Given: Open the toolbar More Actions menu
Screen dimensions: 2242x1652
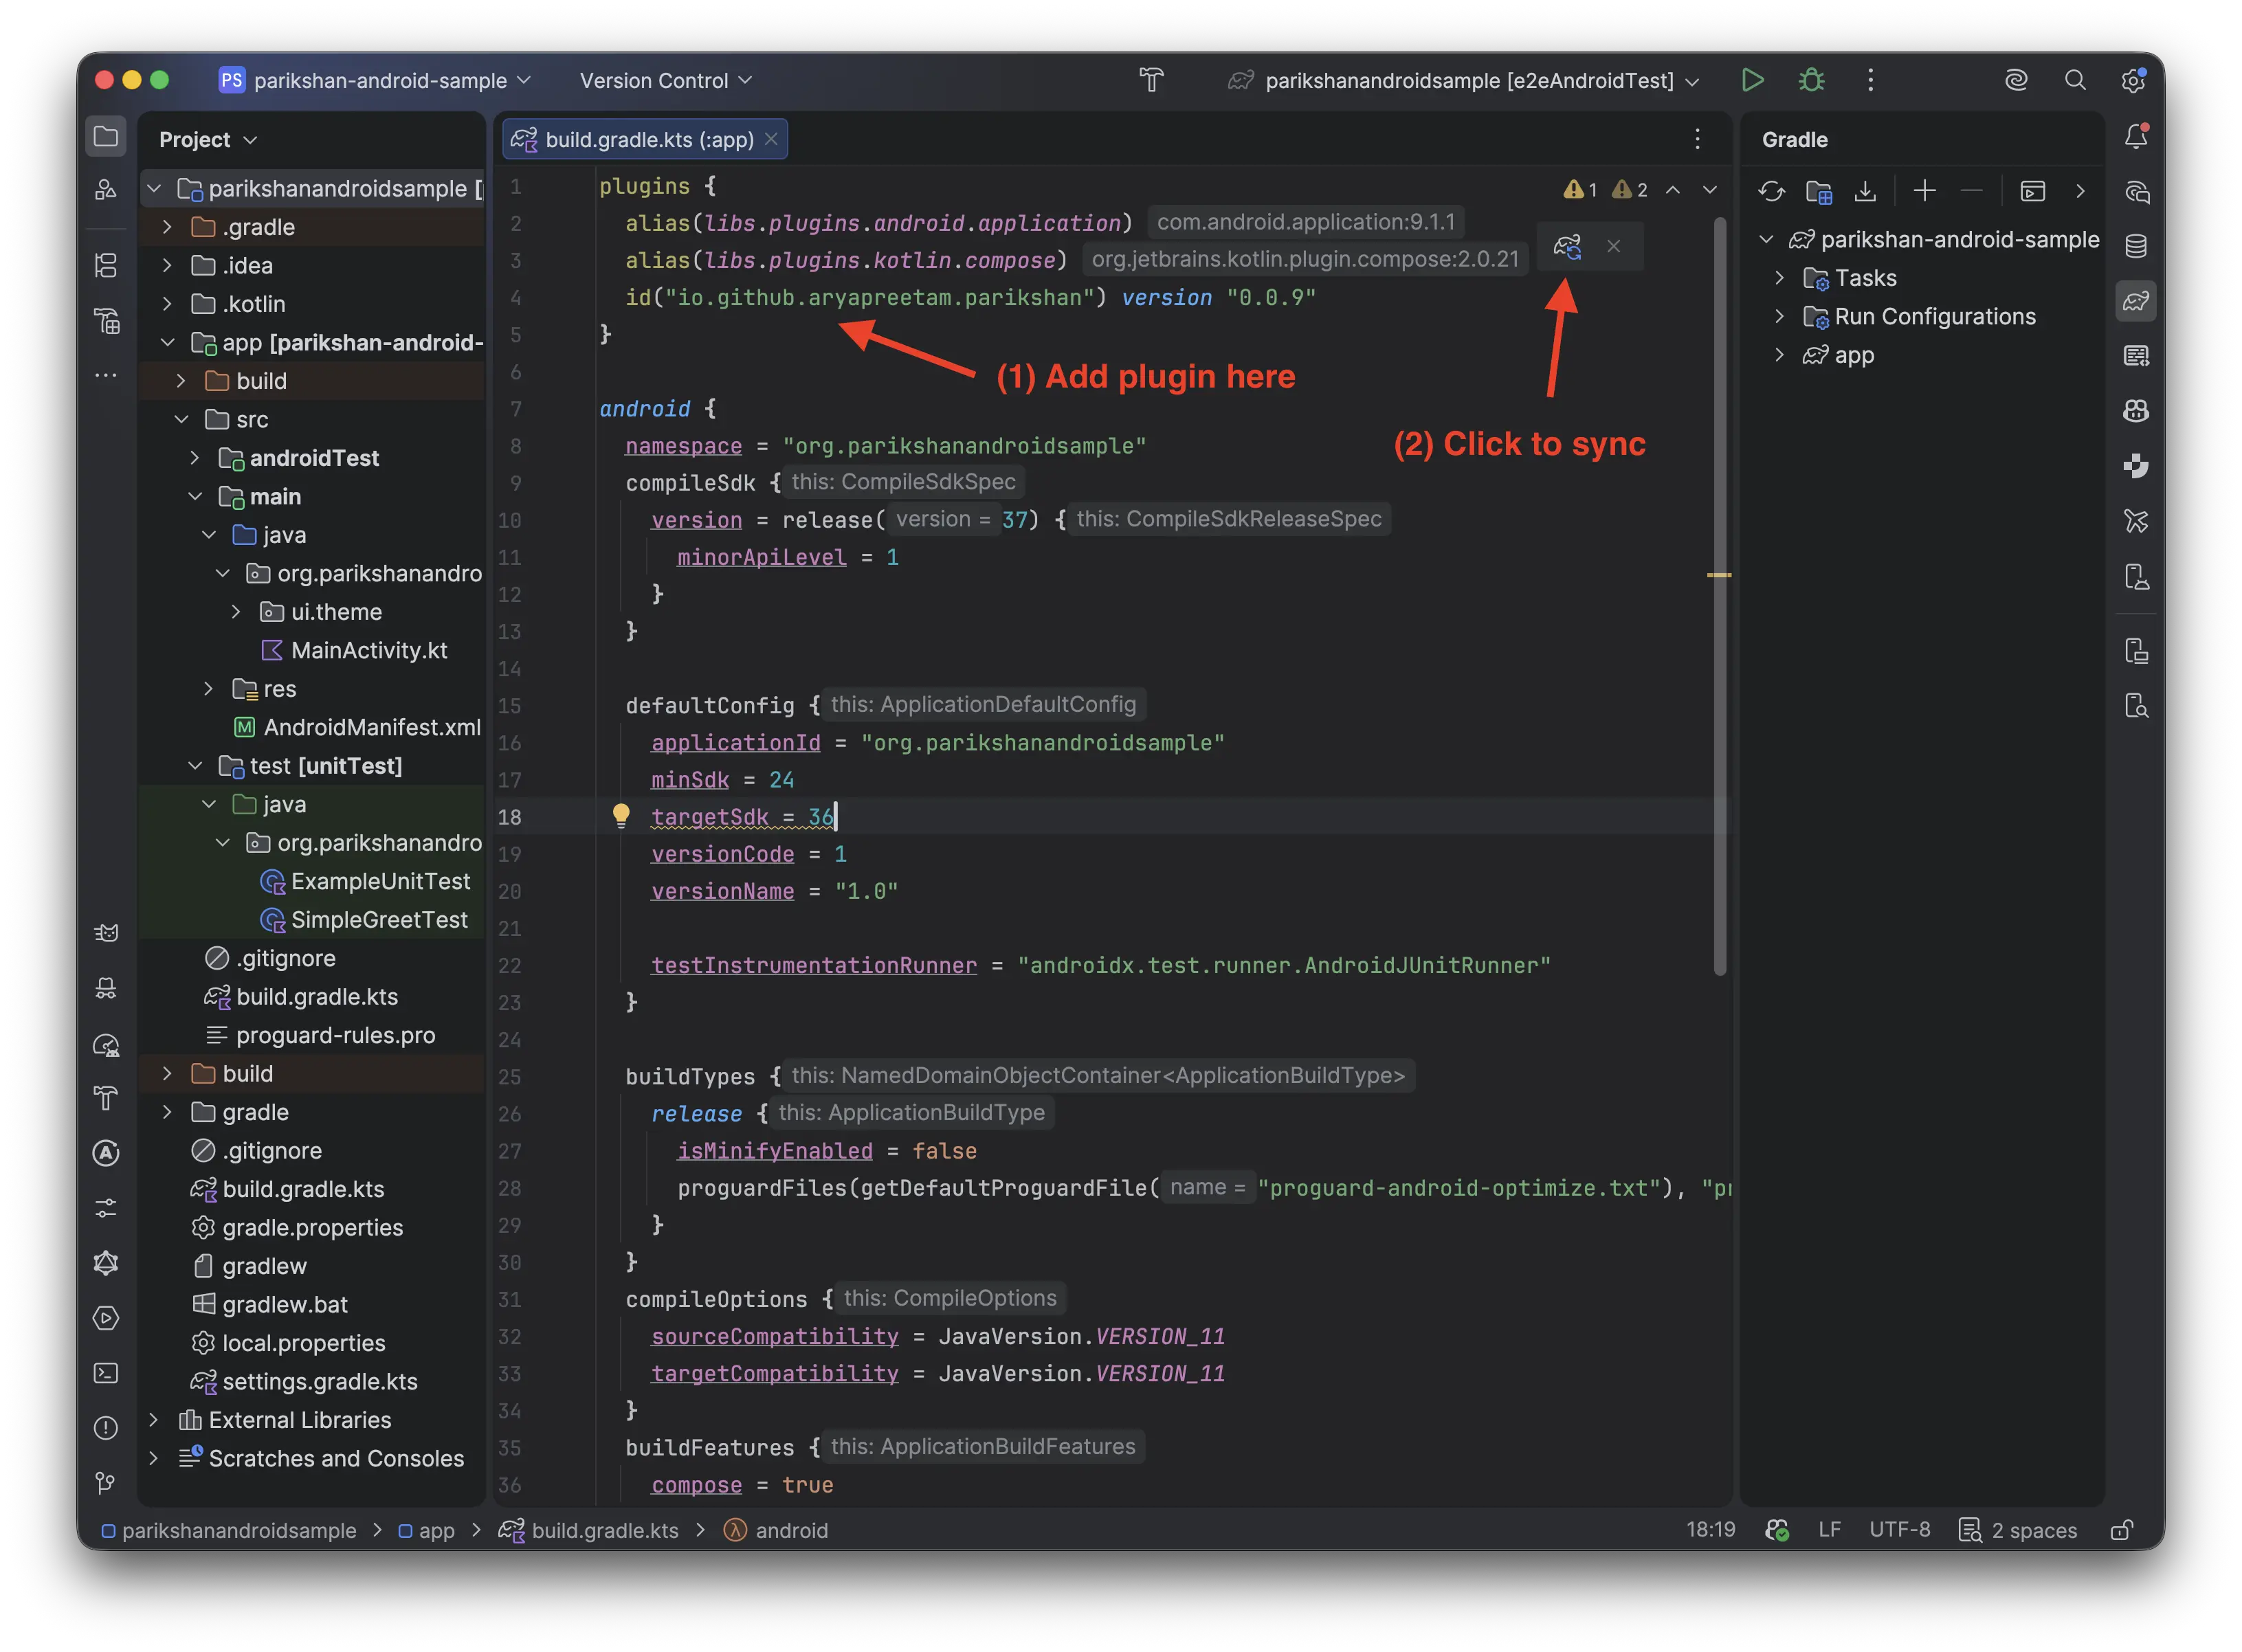Looking at the screenshot, I should coord(1870,80).
